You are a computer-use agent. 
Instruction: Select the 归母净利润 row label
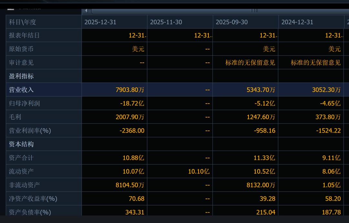pyautogui.click(x=25, y=104)
